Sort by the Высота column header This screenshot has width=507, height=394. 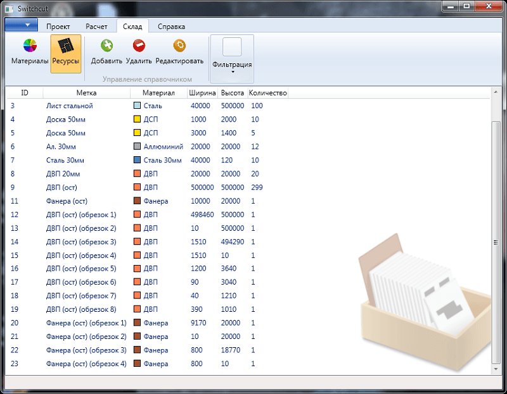click(232, 93)
